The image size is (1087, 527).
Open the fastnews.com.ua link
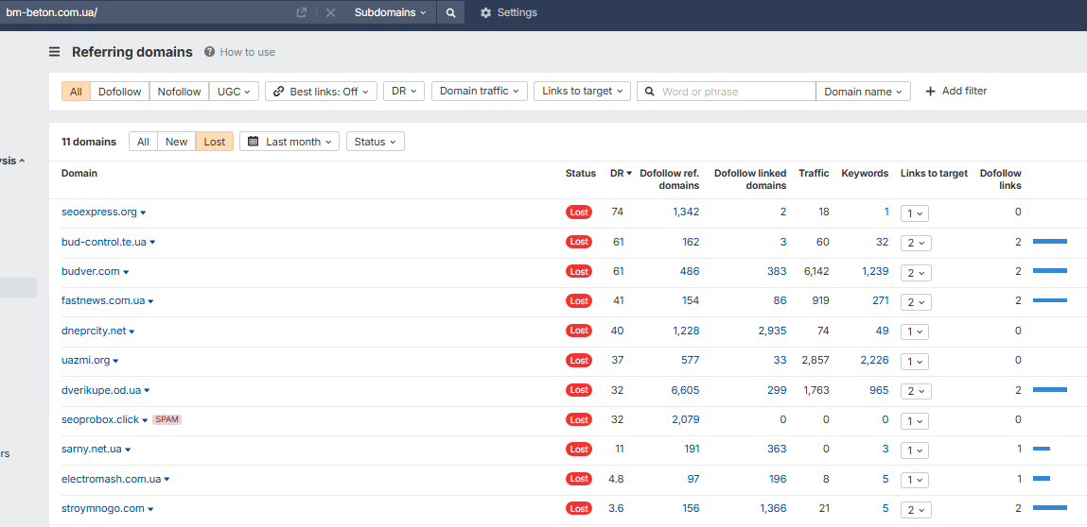pos(103,300)
